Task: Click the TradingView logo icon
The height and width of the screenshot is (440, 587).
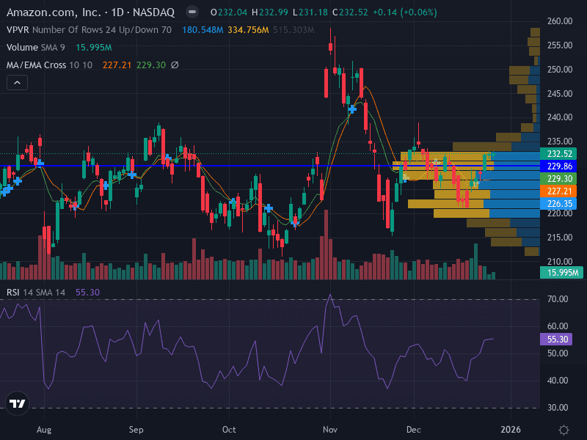Action: (17, 403)
